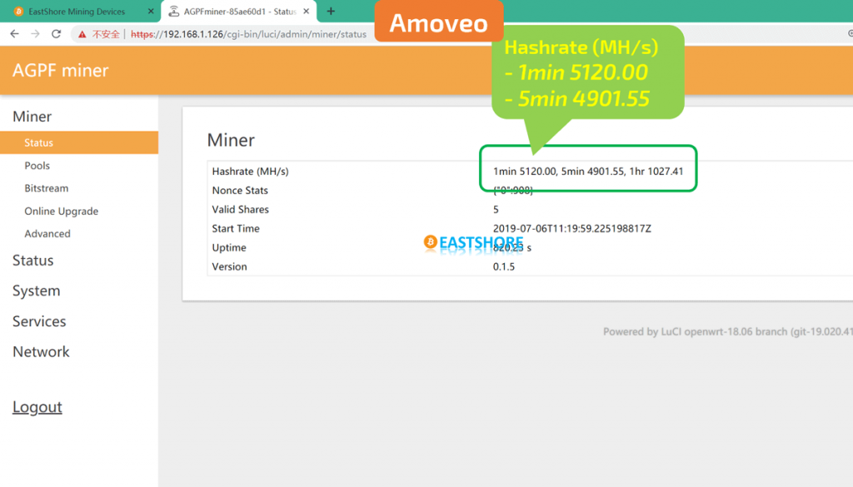
Task: Expand the System sidebar section
Action: click(x=35, y=291)
